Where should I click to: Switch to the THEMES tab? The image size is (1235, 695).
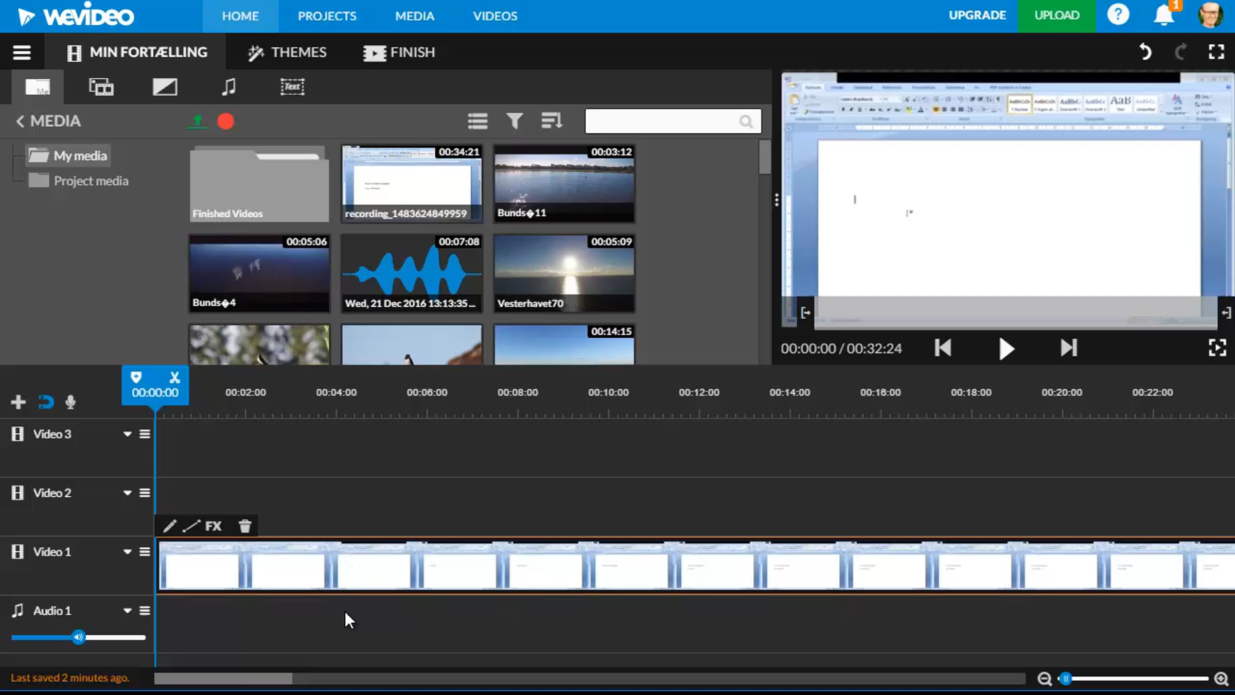point(287,52)
